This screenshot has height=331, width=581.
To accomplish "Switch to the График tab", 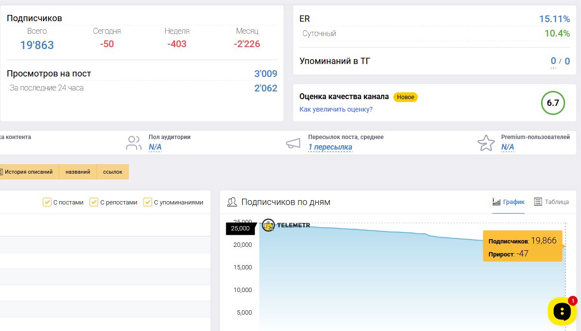I will tap(508, 202).
